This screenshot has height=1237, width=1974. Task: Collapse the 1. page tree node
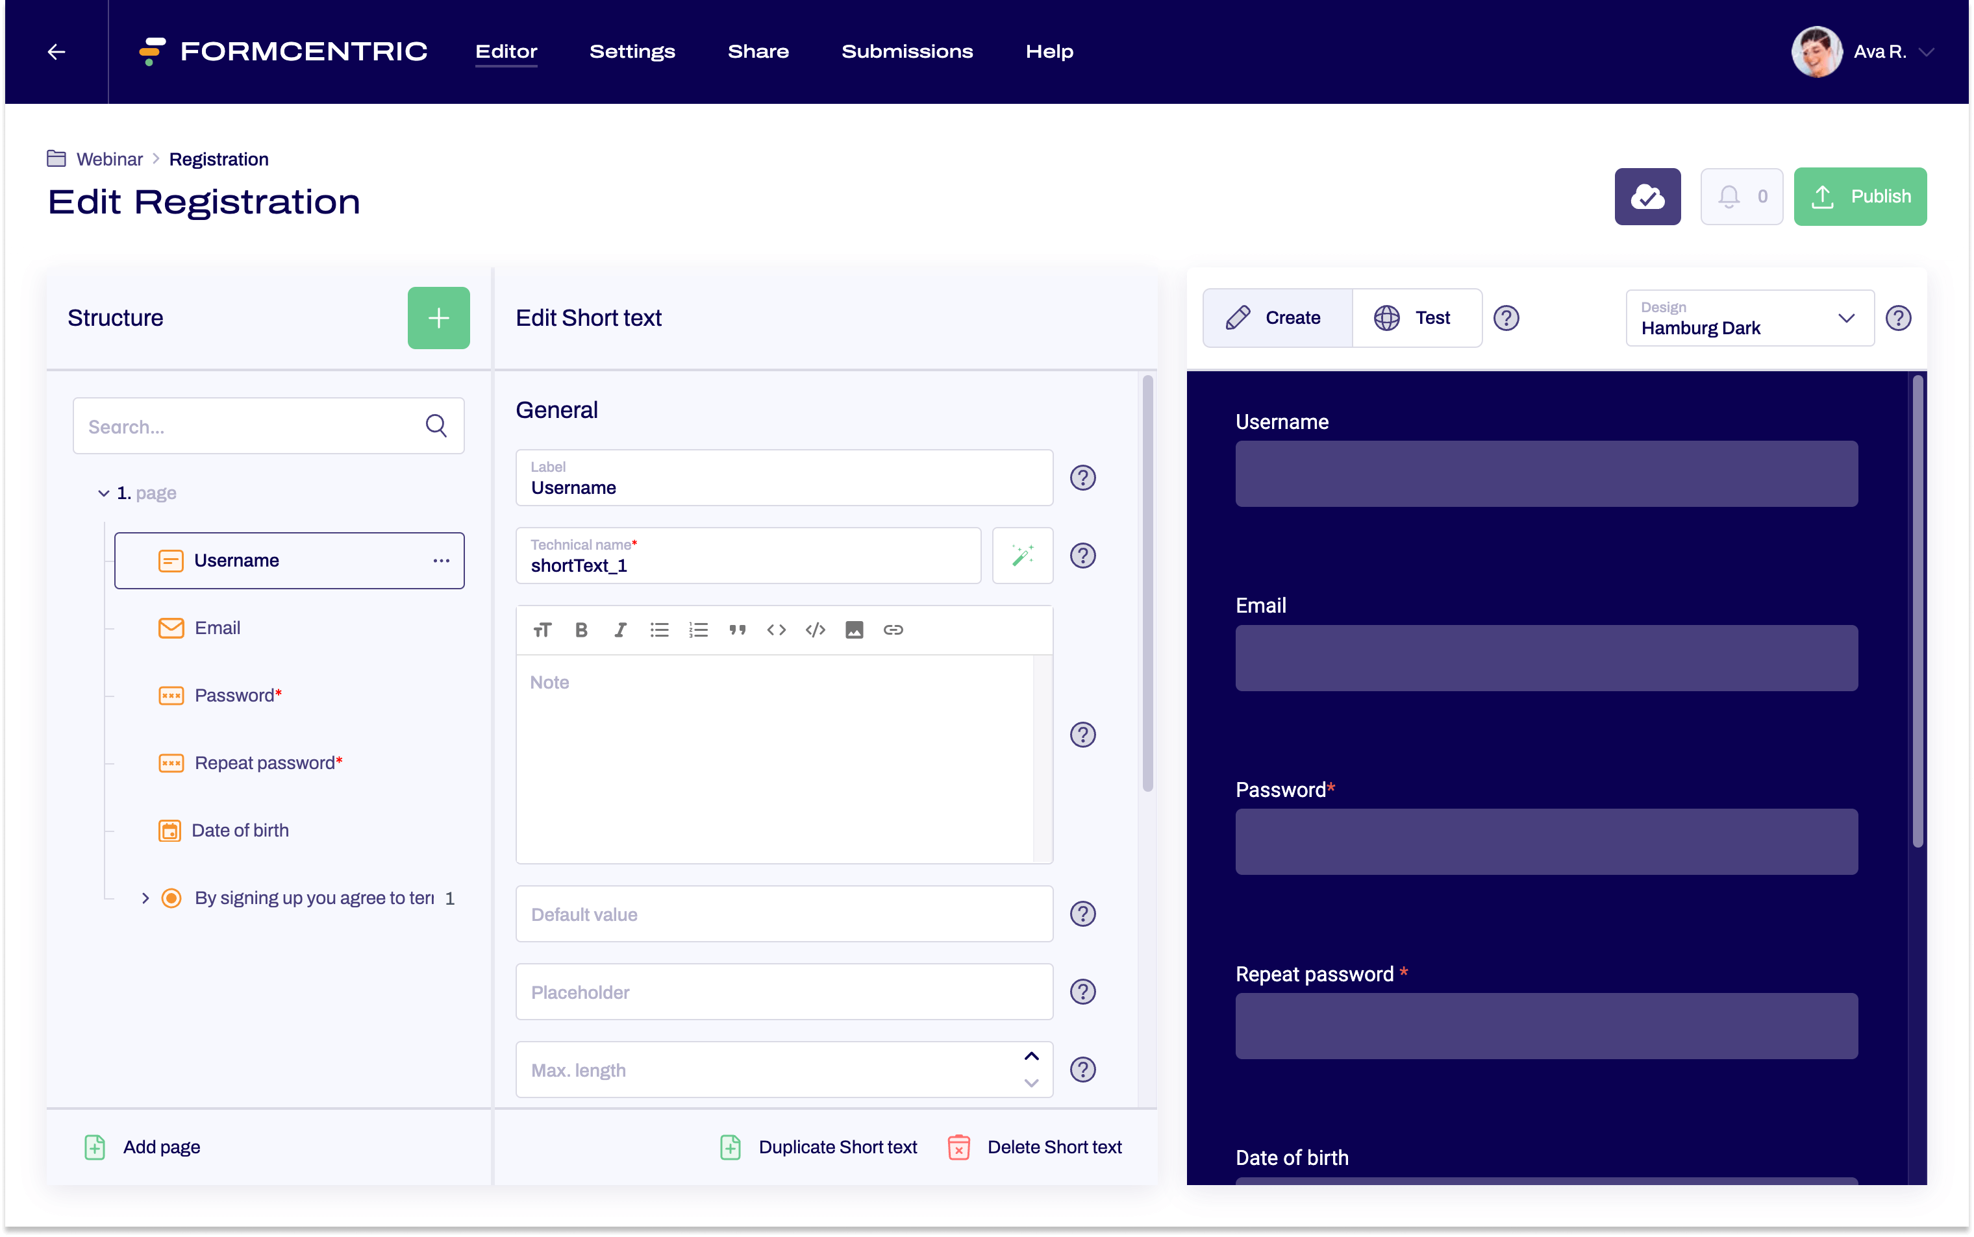tap(104, 493)
